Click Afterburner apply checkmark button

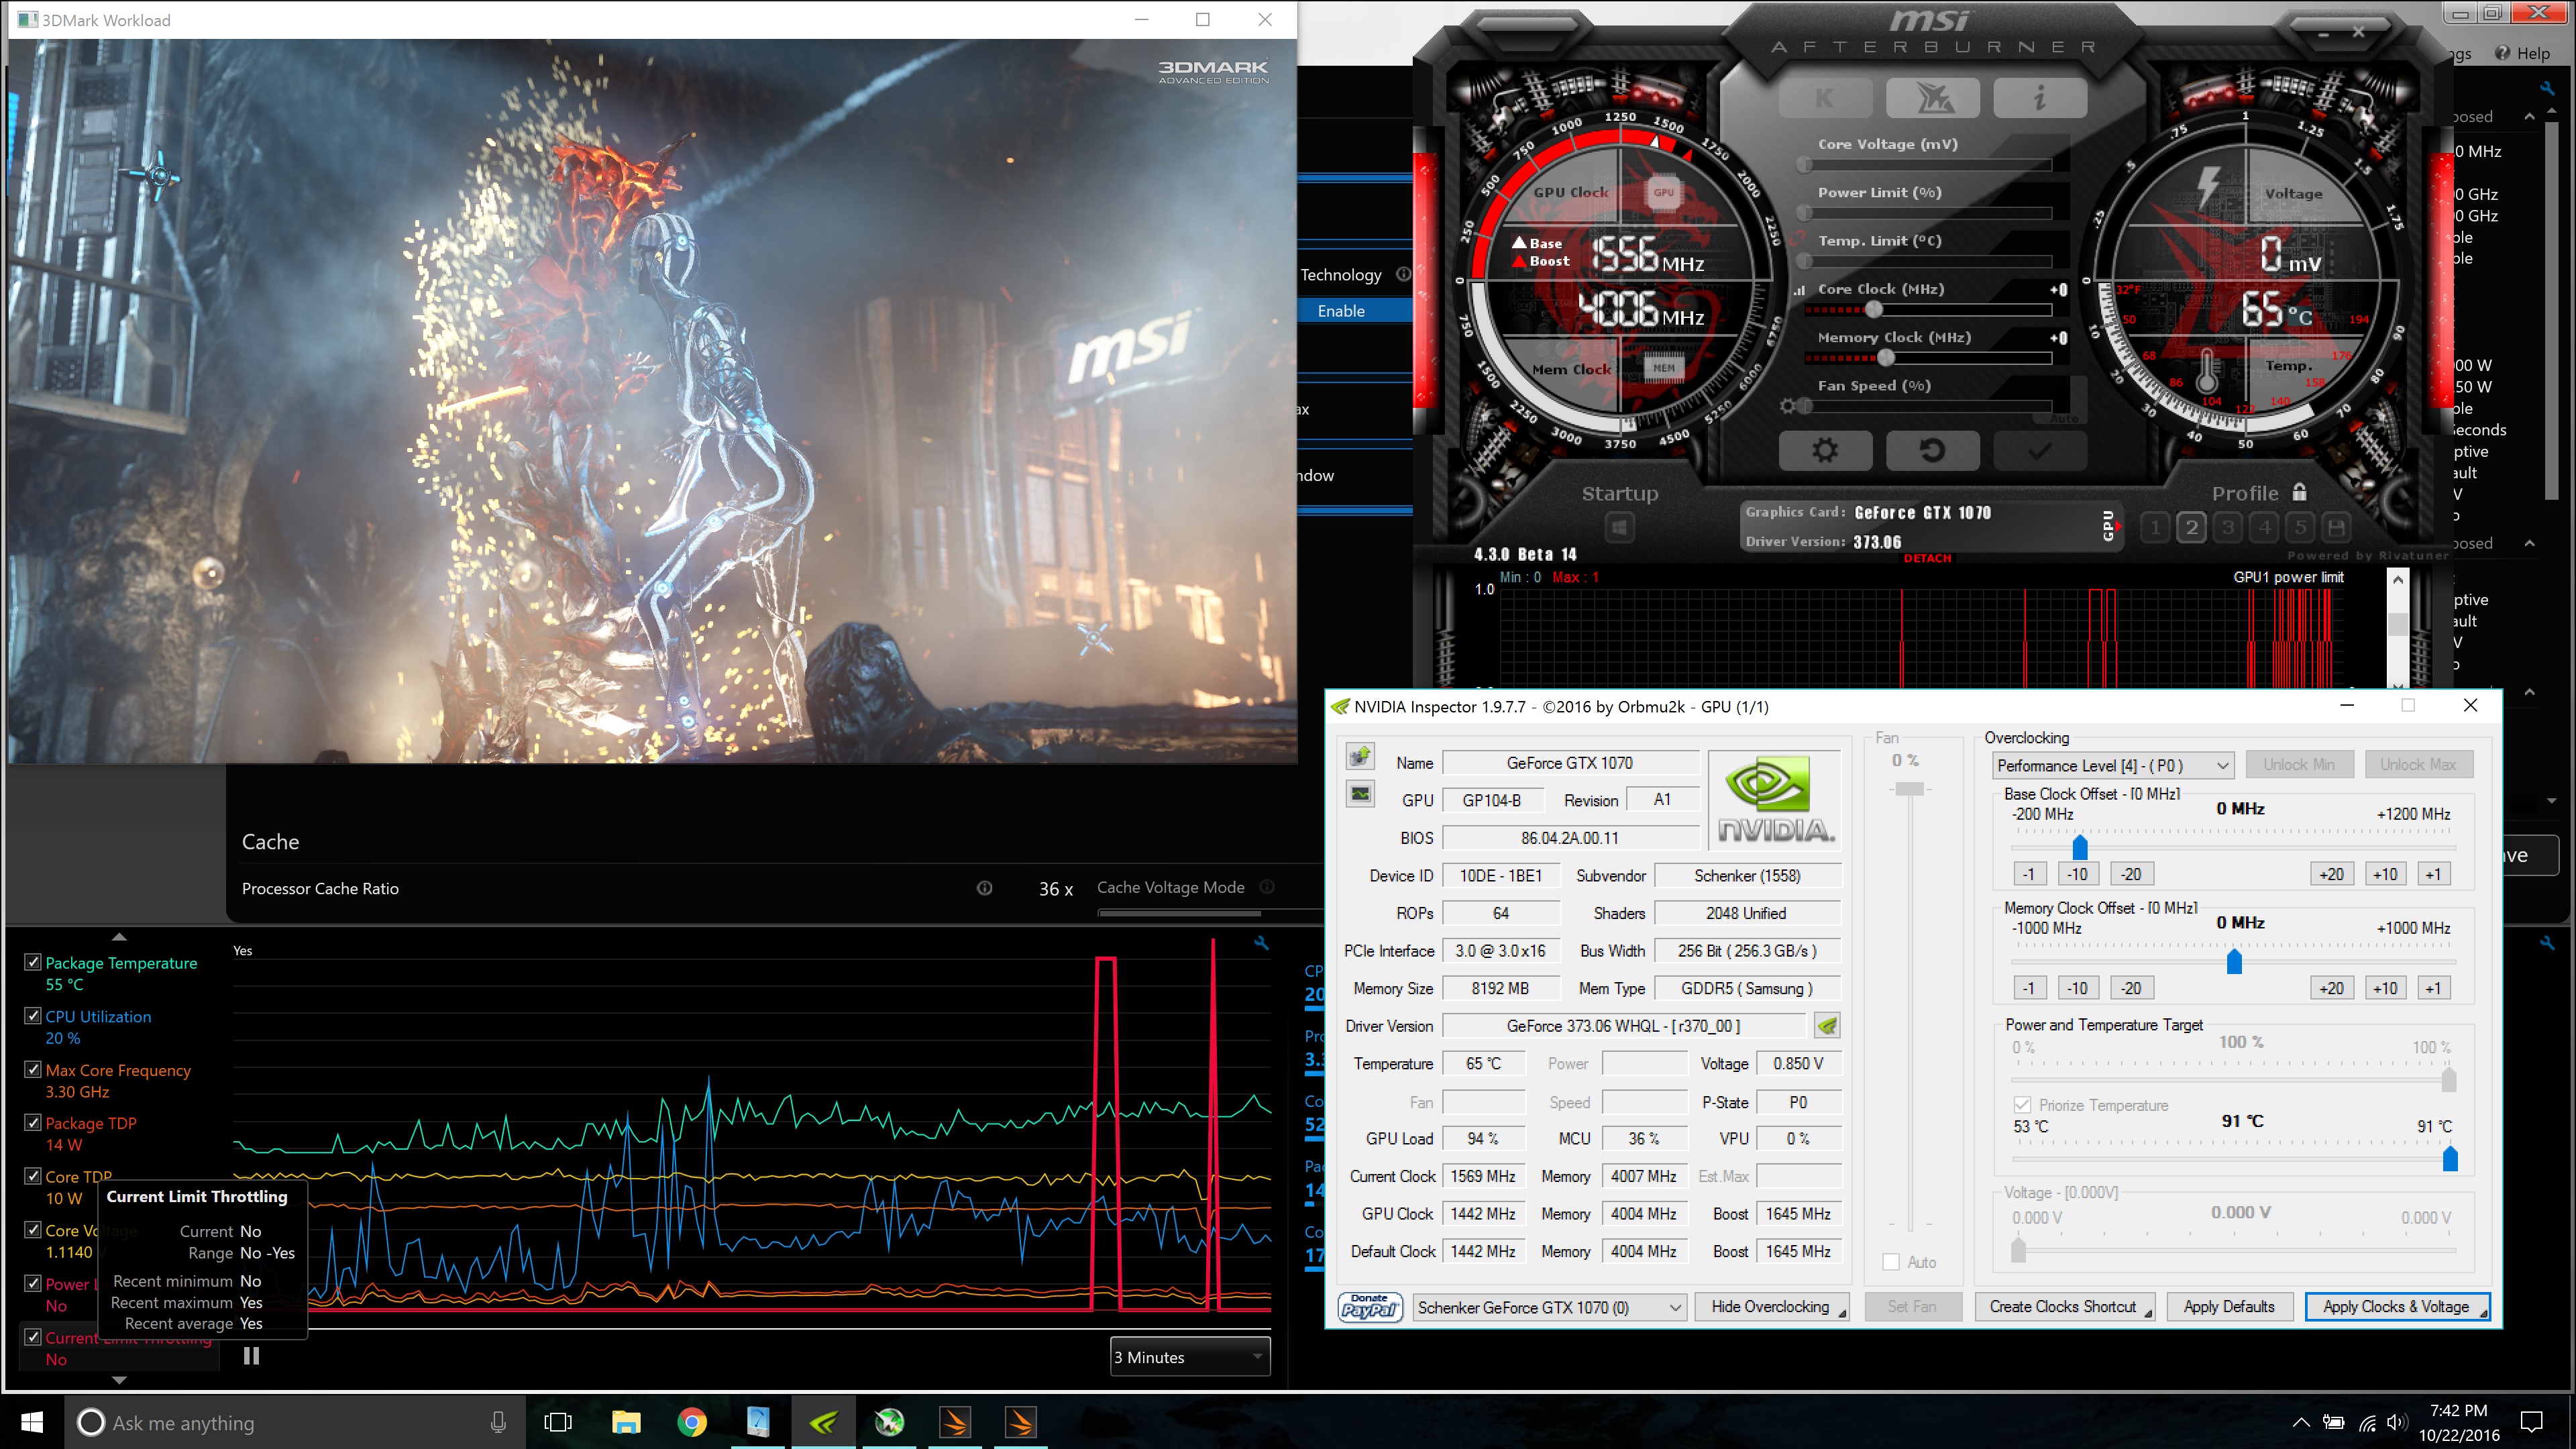click(x=2039, y=451)
